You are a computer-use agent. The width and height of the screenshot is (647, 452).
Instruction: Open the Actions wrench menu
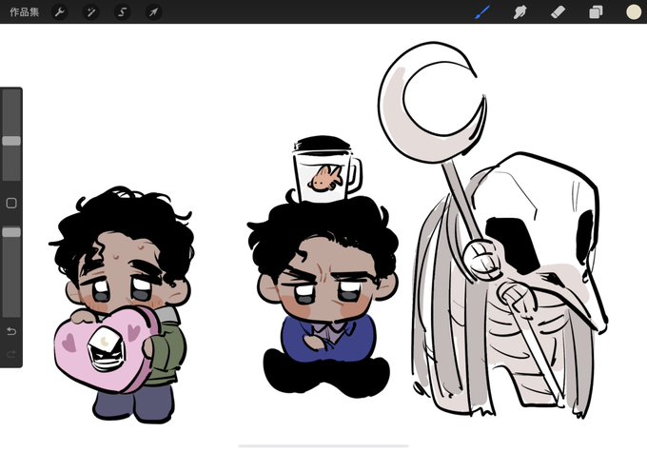click(x=60, y=12)
